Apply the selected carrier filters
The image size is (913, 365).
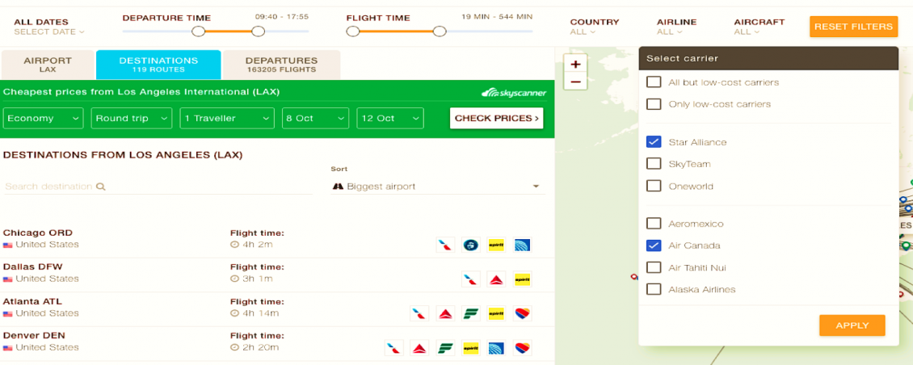point(852,325)
